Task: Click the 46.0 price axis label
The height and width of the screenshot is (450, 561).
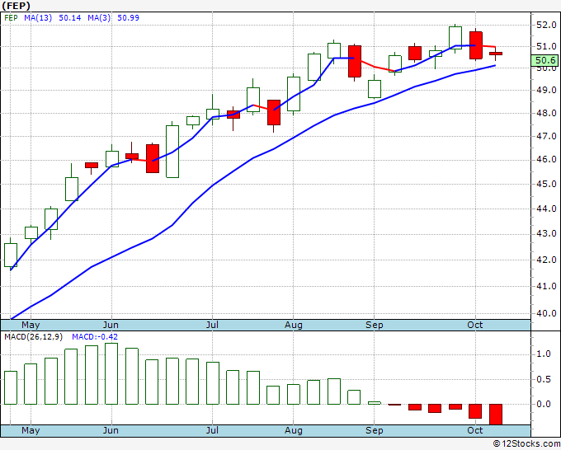Action: [546, 159]
